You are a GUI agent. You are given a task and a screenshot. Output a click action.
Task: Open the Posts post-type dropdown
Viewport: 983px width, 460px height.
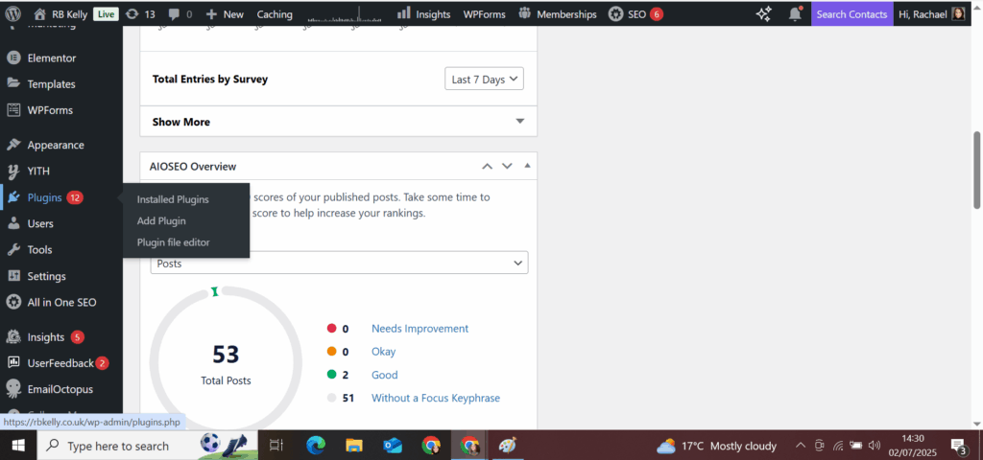tap(339, 263)
